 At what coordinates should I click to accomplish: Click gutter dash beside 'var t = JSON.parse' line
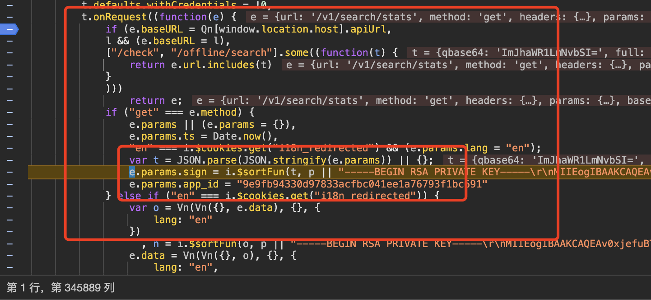[x=9, y=160]
